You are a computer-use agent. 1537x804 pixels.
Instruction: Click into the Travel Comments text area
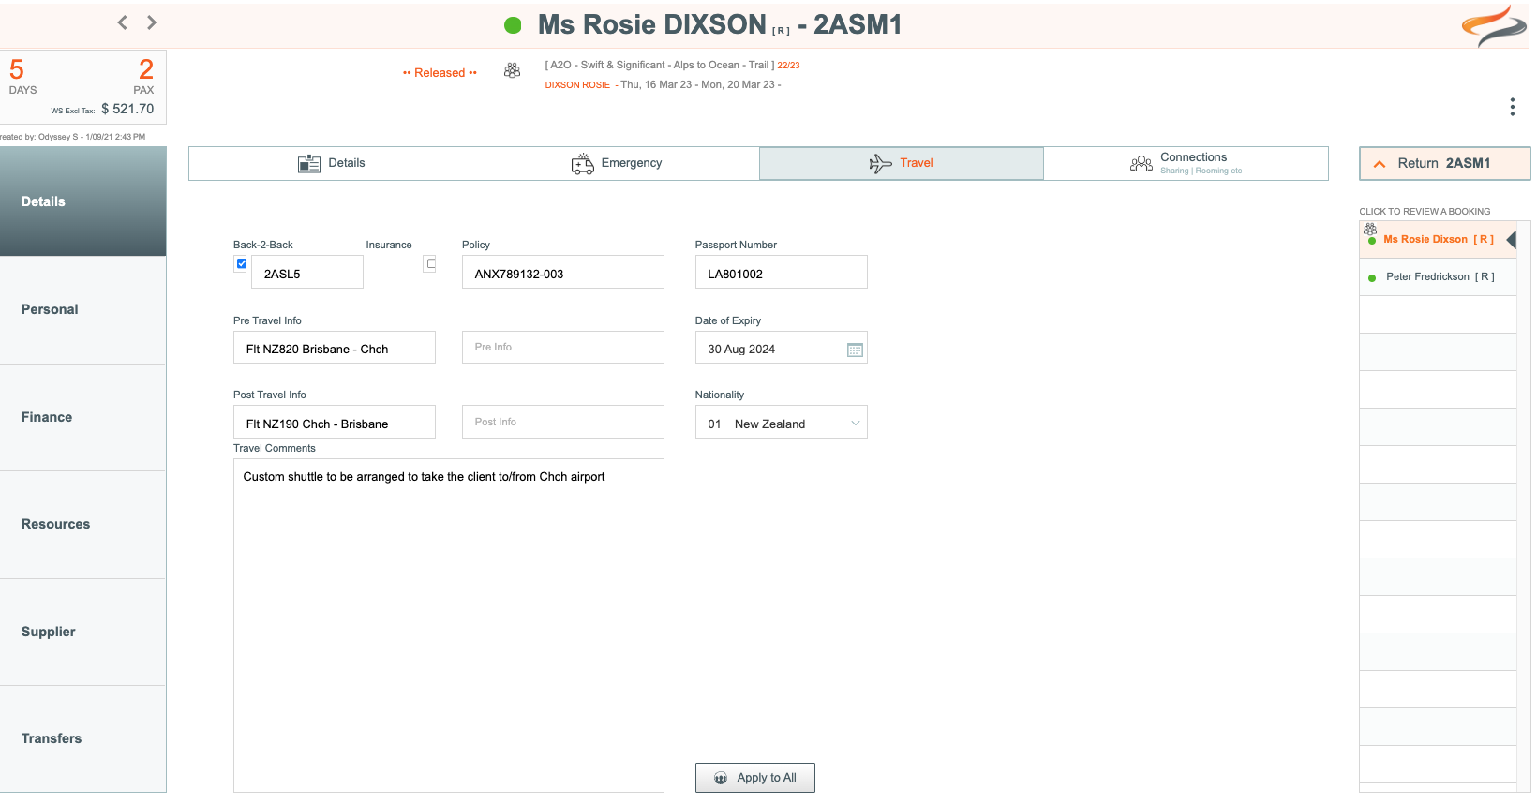[448, 625]
